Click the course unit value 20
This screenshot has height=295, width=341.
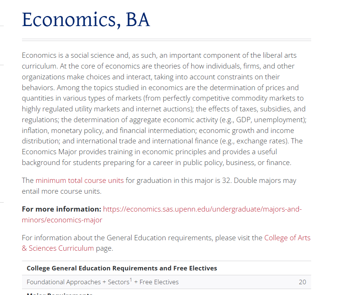coord(302,282)
